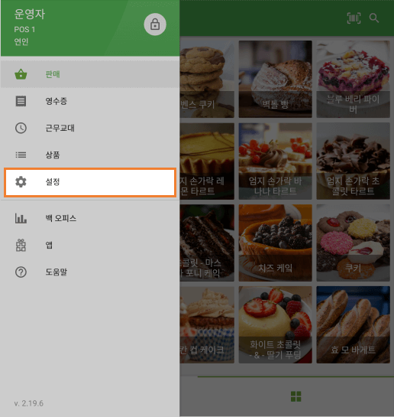Tap the lock icon in the header
This screenshot has height=417, width=394.
coord(155,24)
